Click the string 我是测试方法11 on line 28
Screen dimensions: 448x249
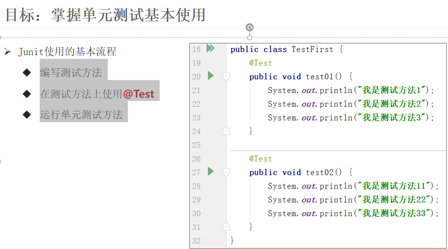[394, 186]
